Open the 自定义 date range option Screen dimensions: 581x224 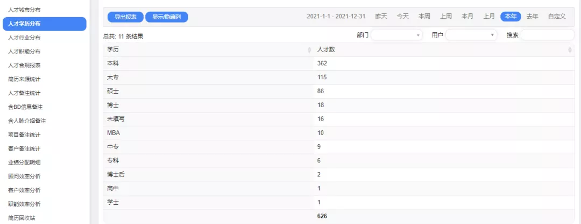[x=557, y=17]
